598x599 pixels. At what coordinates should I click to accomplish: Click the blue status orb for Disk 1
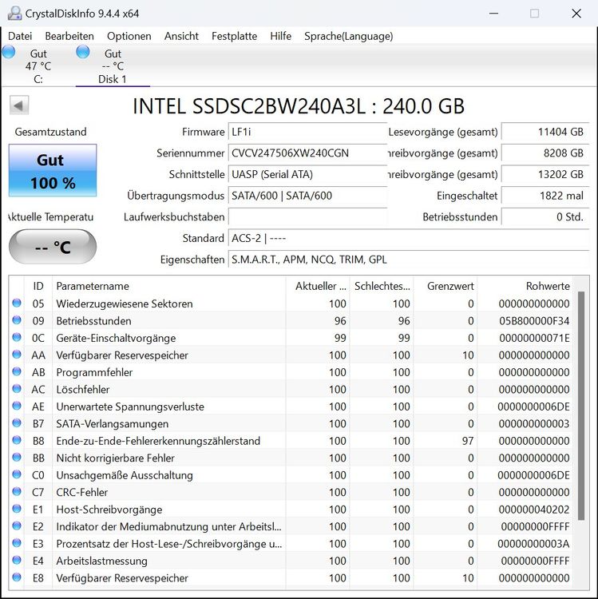pos(83,52)
